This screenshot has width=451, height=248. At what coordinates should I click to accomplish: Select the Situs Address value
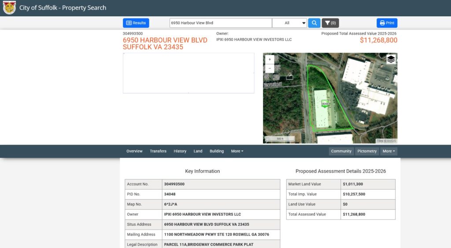pyautogui.click(x=207, y=224)
